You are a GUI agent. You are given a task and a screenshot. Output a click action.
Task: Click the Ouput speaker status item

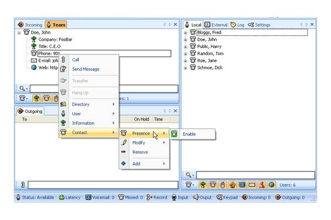coord(202,197)
